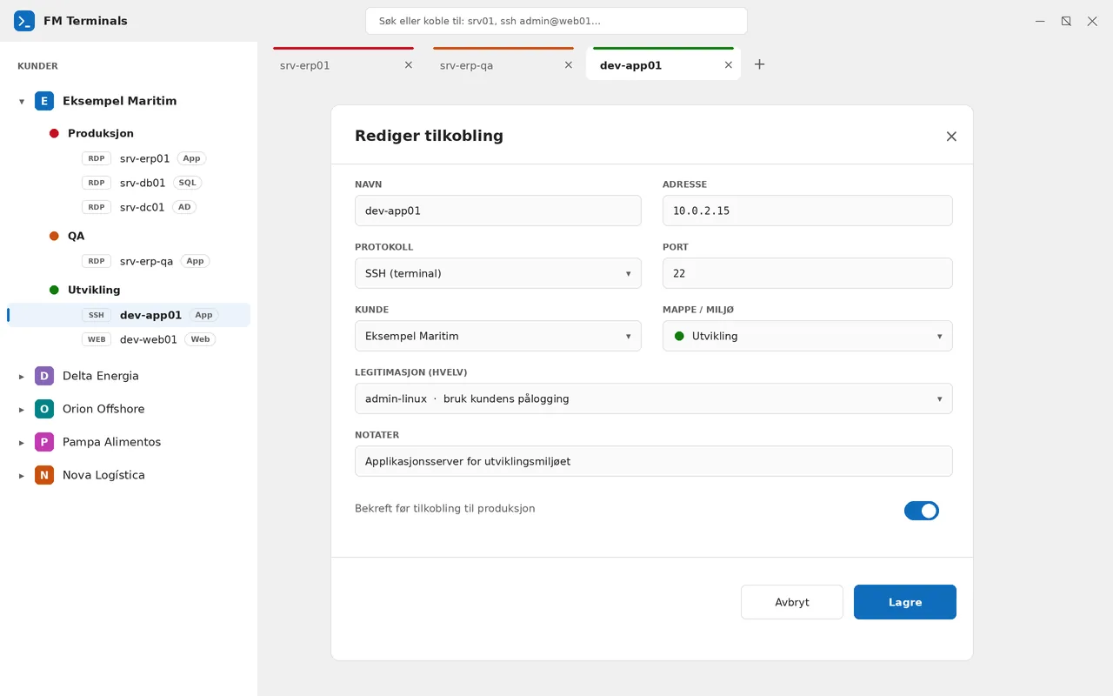Toggle confirm before production connection switch
This screenshot has height=696, width=1113.
click(x=922, y=511)
